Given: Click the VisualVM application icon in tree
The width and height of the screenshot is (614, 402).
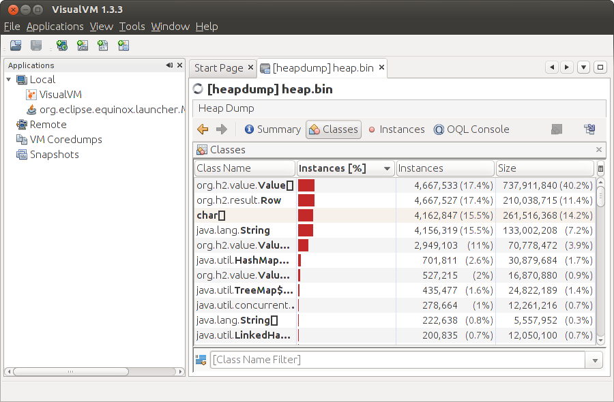Looking at the screenshot, I should click(31, 95).
